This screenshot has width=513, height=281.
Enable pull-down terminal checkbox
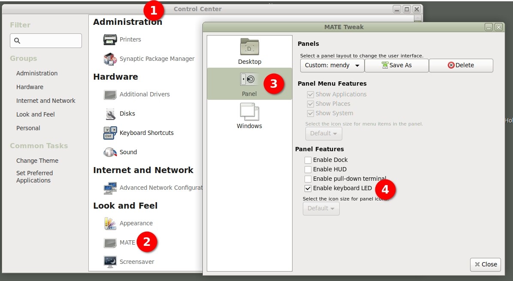[x=308, y=179]
